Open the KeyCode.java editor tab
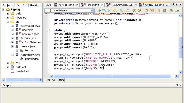 click(66, 5)
